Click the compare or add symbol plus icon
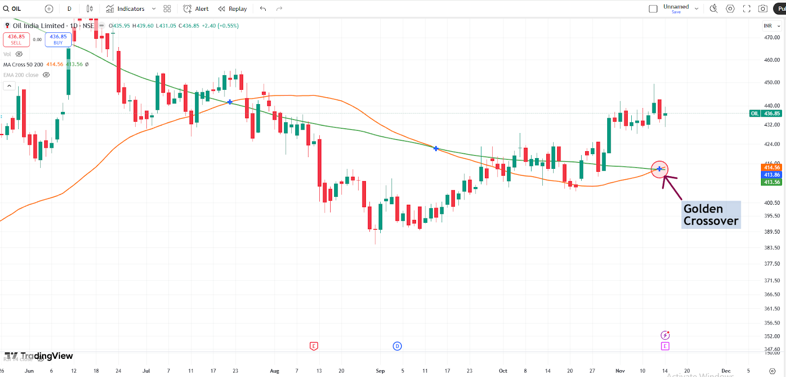This screenshot has height=377, width=786. point(49,9)
